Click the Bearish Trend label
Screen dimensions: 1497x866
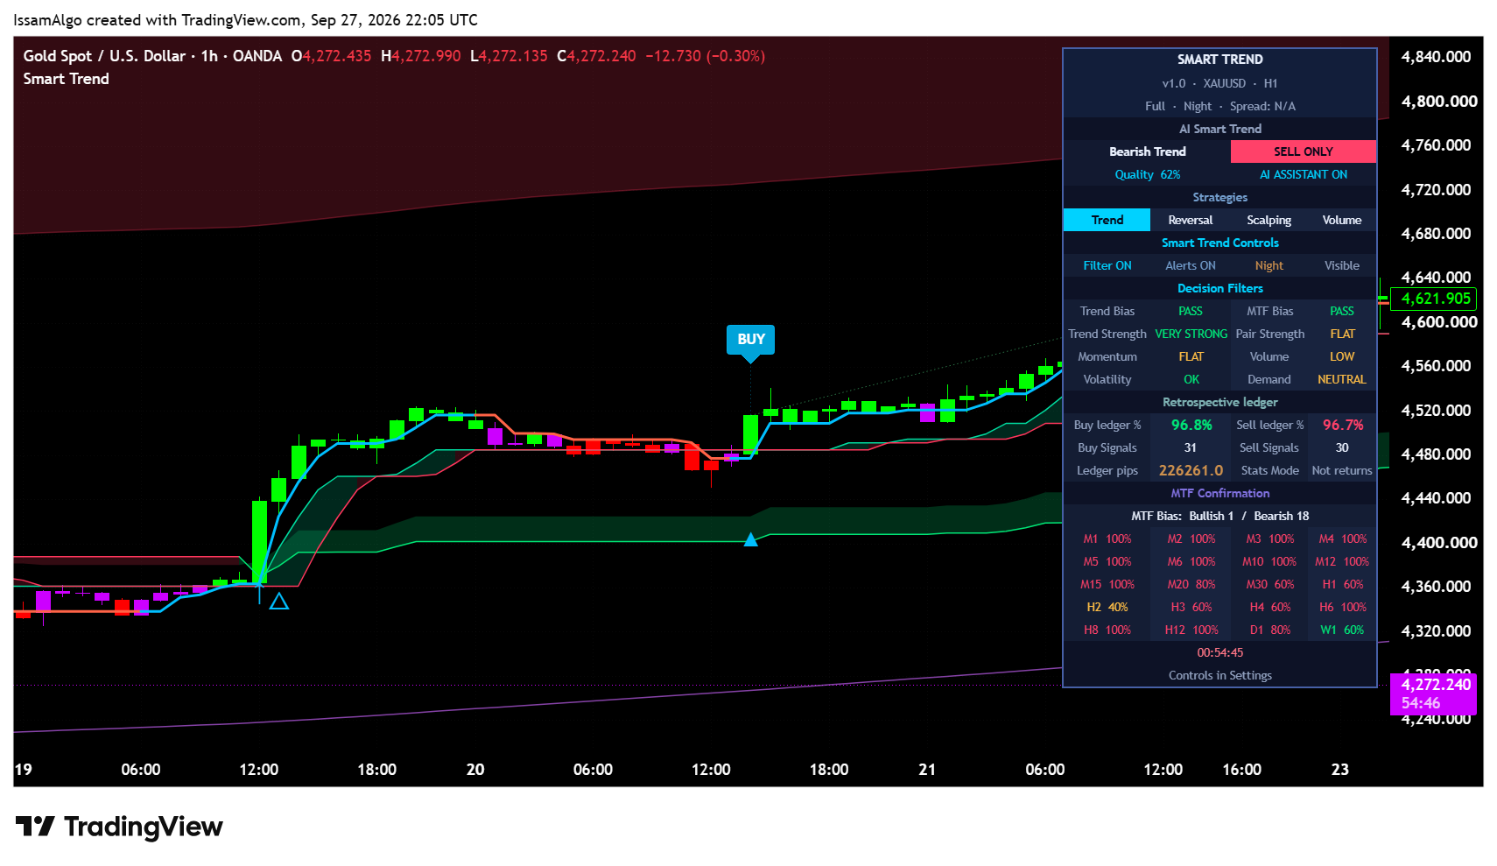click(1147, 151)
